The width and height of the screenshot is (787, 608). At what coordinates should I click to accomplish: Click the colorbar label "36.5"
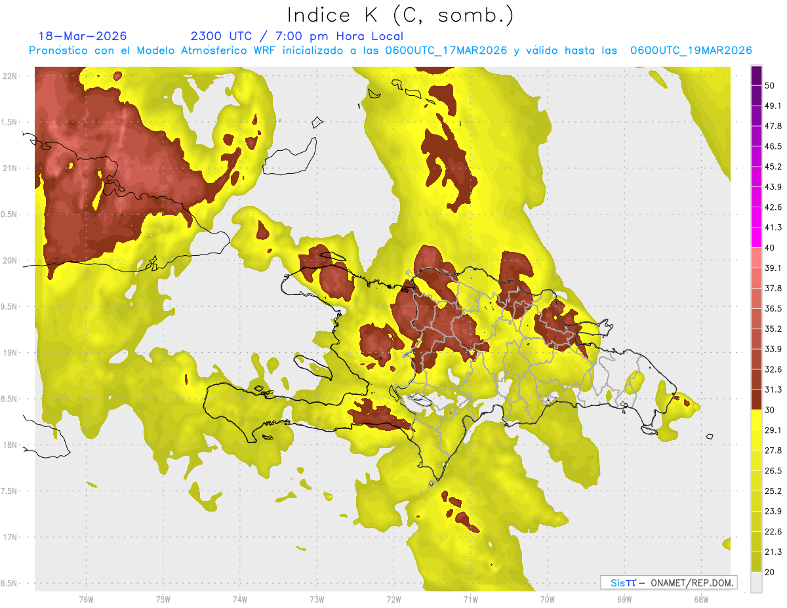(x=773, y=308)
